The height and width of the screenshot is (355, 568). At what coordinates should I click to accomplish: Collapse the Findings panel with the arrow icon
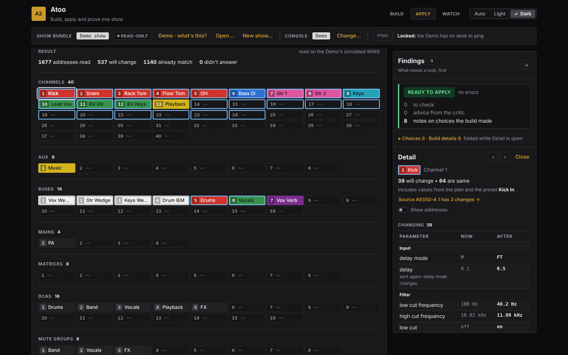click(526, 65)
